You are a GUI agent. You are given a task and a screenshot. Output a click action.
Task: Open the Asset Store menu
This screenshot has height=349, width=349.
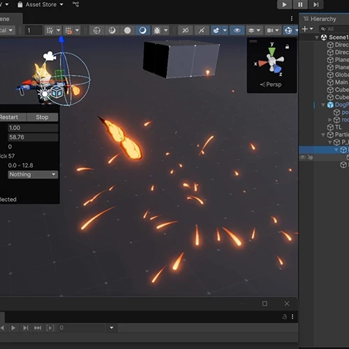40,4
